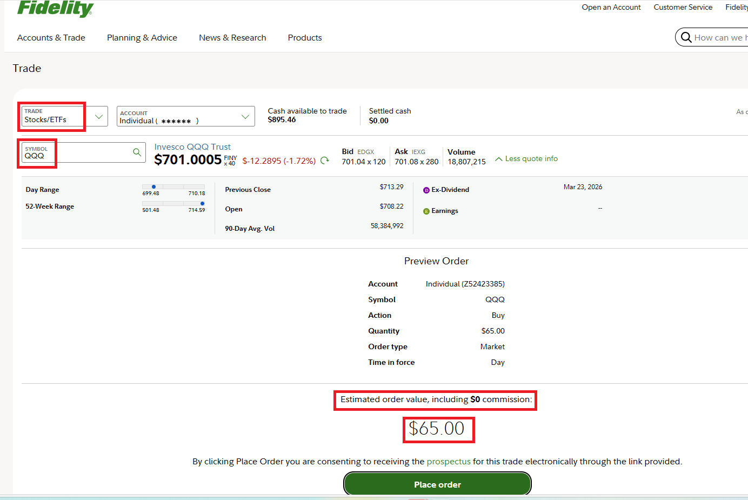This screenshot has width=748, height=500.
Task: Click the Quantity value $65.00
Action: click(493, 331)
